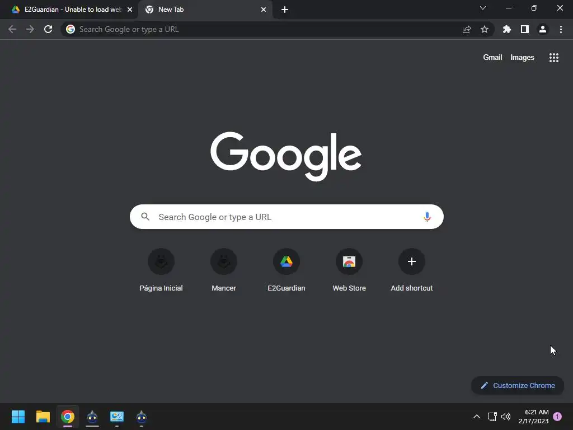This screenshot has height=430, width=573.
Task: Open the control panel monitor taskbar icon
Action: coord(117,417)
